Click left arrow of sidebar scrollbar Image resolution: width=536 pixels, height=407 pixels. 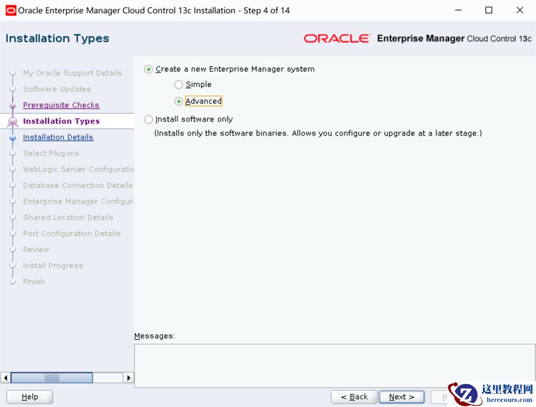[5, 377]
